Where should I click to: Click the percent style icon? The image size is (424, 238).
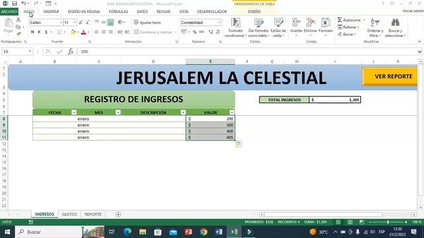click(195, 32)
